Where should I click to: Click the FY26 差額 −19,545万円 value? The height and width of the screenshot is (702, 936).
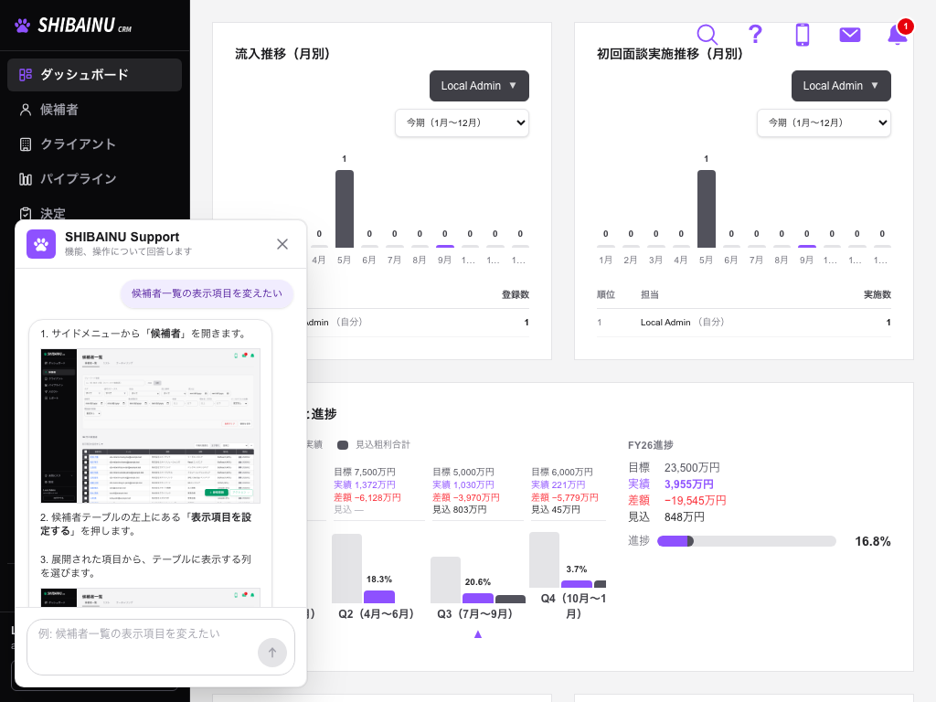tap(696, 500)
